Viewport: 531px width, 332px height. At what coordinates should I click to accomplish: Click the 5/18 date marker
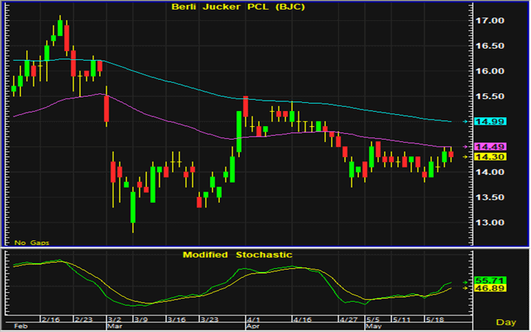[x=435, y=319]
